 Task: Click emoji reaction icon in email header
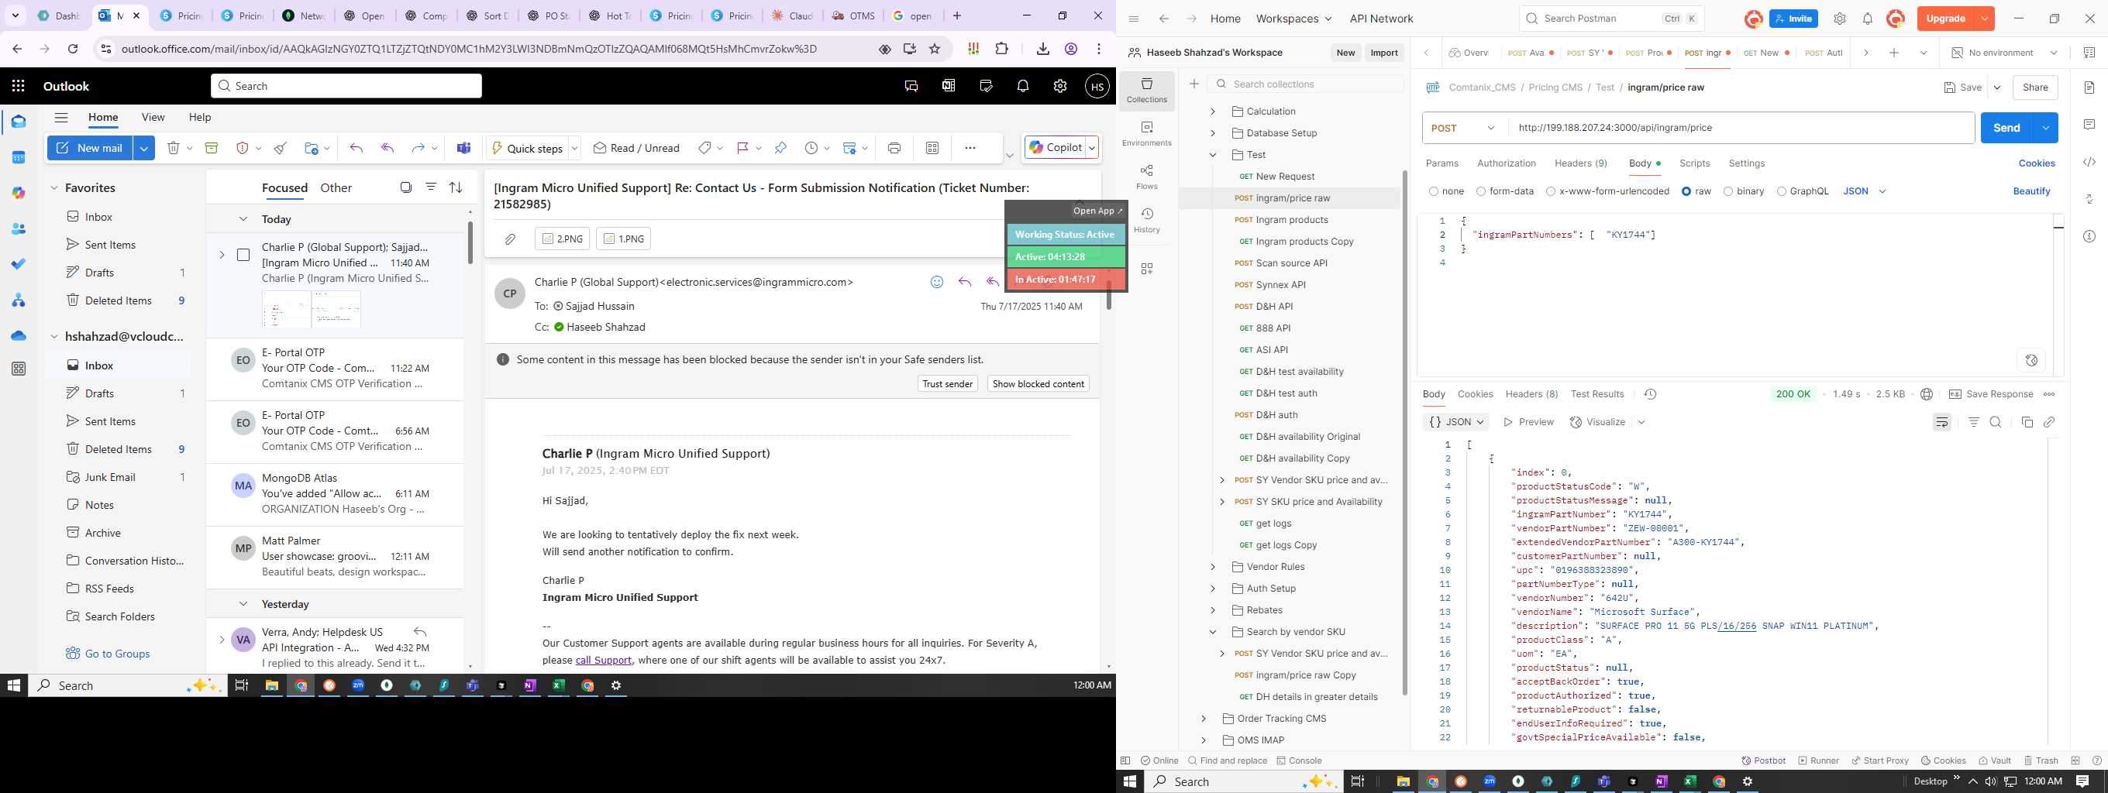coord(937,282)
